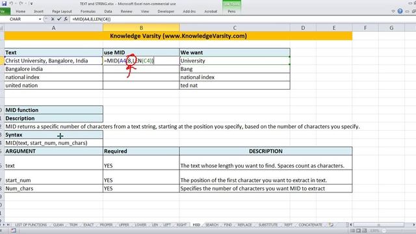Image resolution: width=416 pixels, height=234 pixels.
Task: Switch to Page Layout view in status bar
Action: 358,231
